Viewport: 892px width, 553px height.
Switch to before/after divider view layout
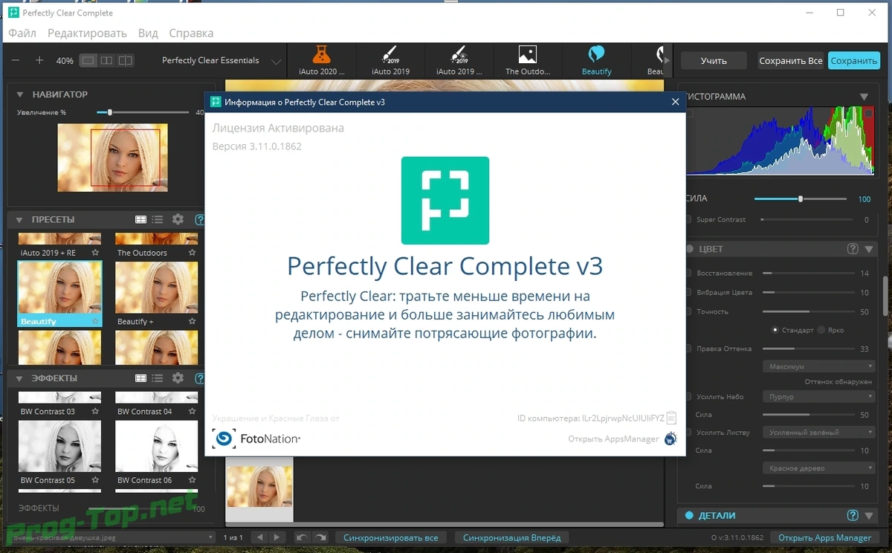tap(126, 60)
